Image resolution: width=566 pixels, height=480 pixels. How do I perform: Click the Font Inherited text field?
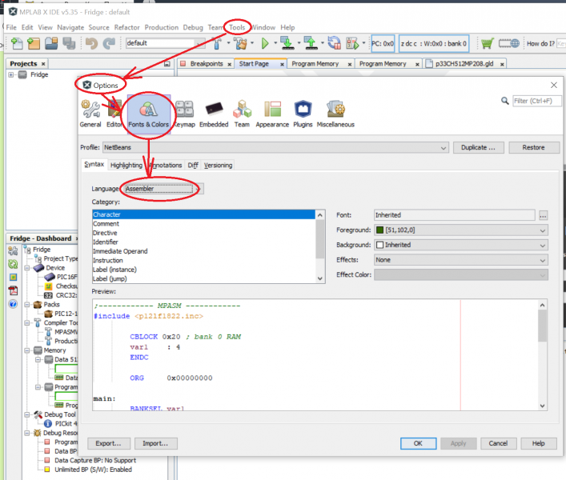pos(454,215)
